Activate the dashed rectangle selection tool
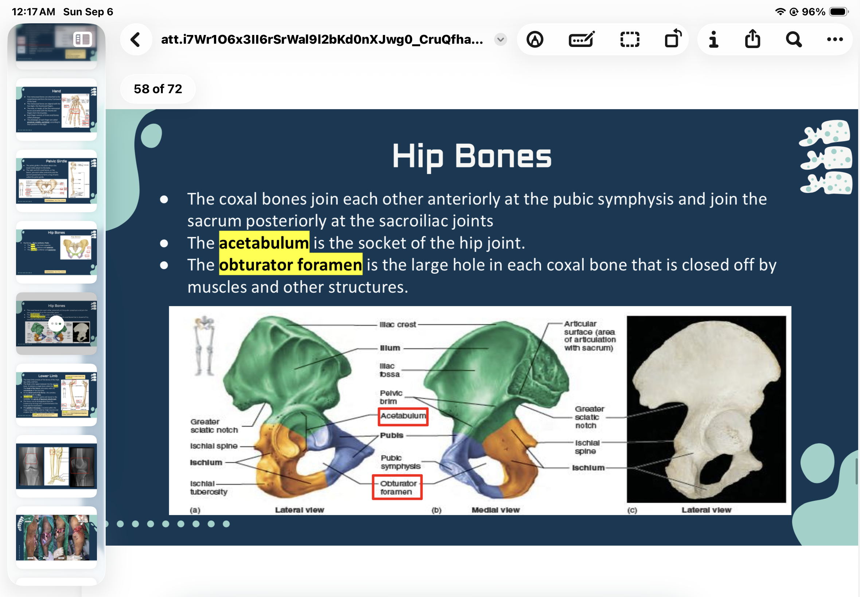Image resolution: width=860 pixels, height=597 pixels. coord(630,39)
